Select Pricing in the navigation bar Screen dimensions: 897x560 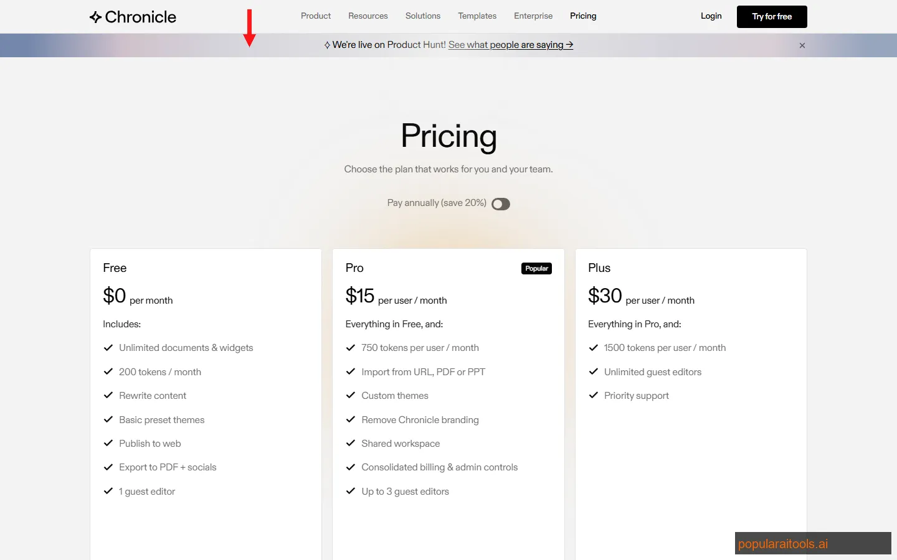583,16
